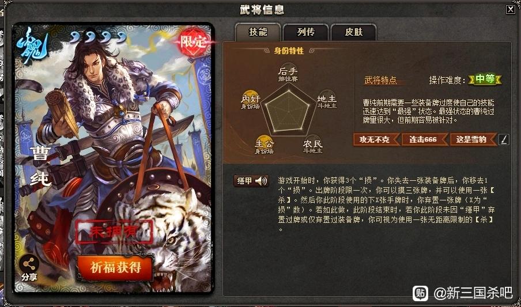Switch to the 列传 tab

[305, 32]
